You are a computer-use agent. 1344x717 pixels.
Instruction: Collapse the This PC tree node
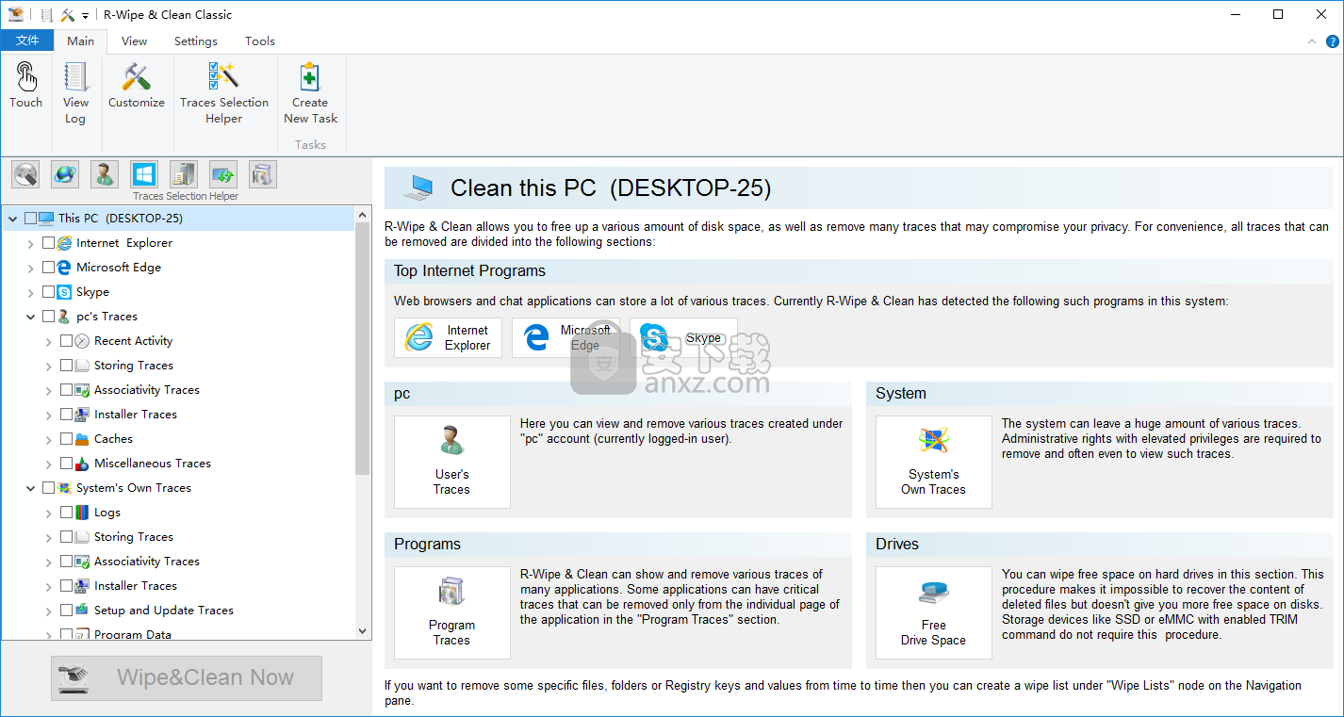point(13,218)
